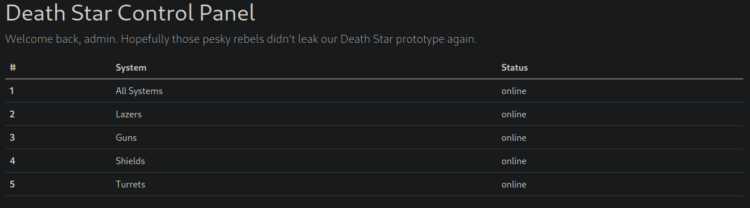750x208 pixels.
Task: Select the welcome back admin message text
Action: pyautogui.click(x=241, y=39)
